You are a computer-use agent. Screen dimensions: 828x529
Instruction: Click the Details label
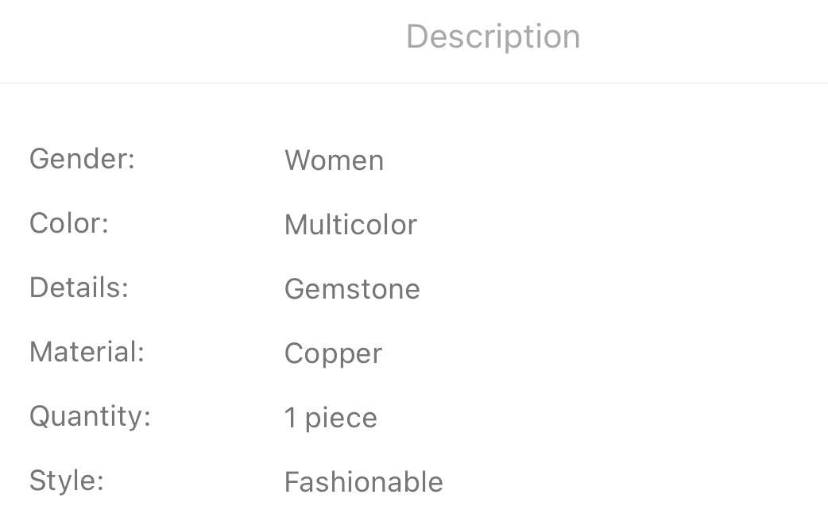(79, 288)
